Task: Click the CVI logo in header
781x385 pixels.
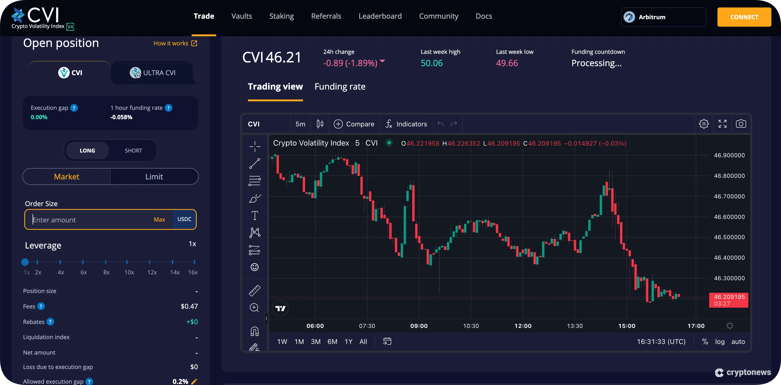Action: (42, 18)
